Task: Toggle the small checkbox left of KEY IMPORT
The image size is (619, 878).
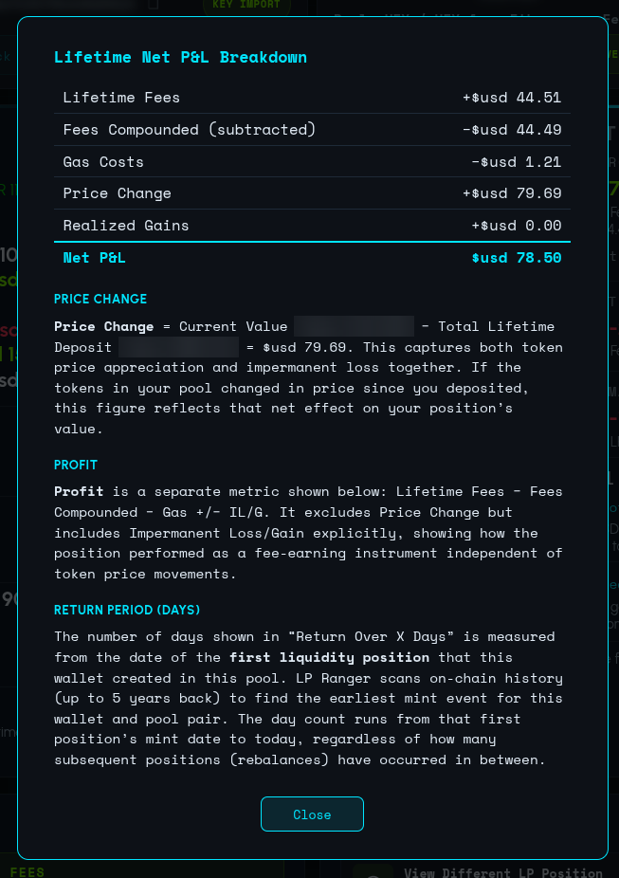Action: (152, 4)
